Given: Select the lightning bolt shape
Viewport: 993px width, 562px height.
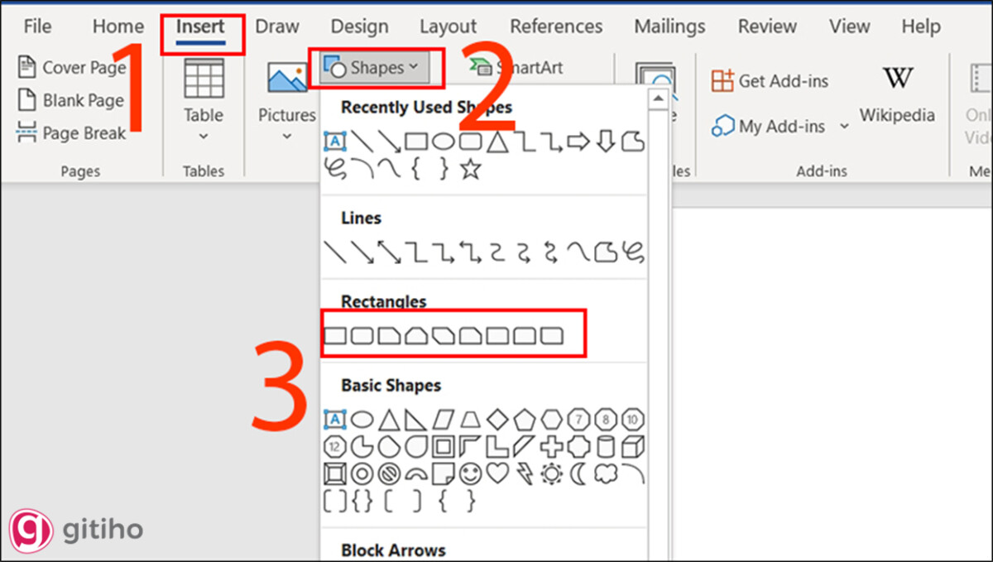Looking at the screenshot, I should (x=524, y=473).
